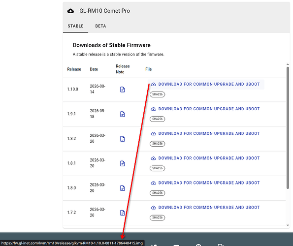Screen dimensions: 293x246
Task: Show SHA256 checksum for version 1.8.1
Action: click(158, 168)
